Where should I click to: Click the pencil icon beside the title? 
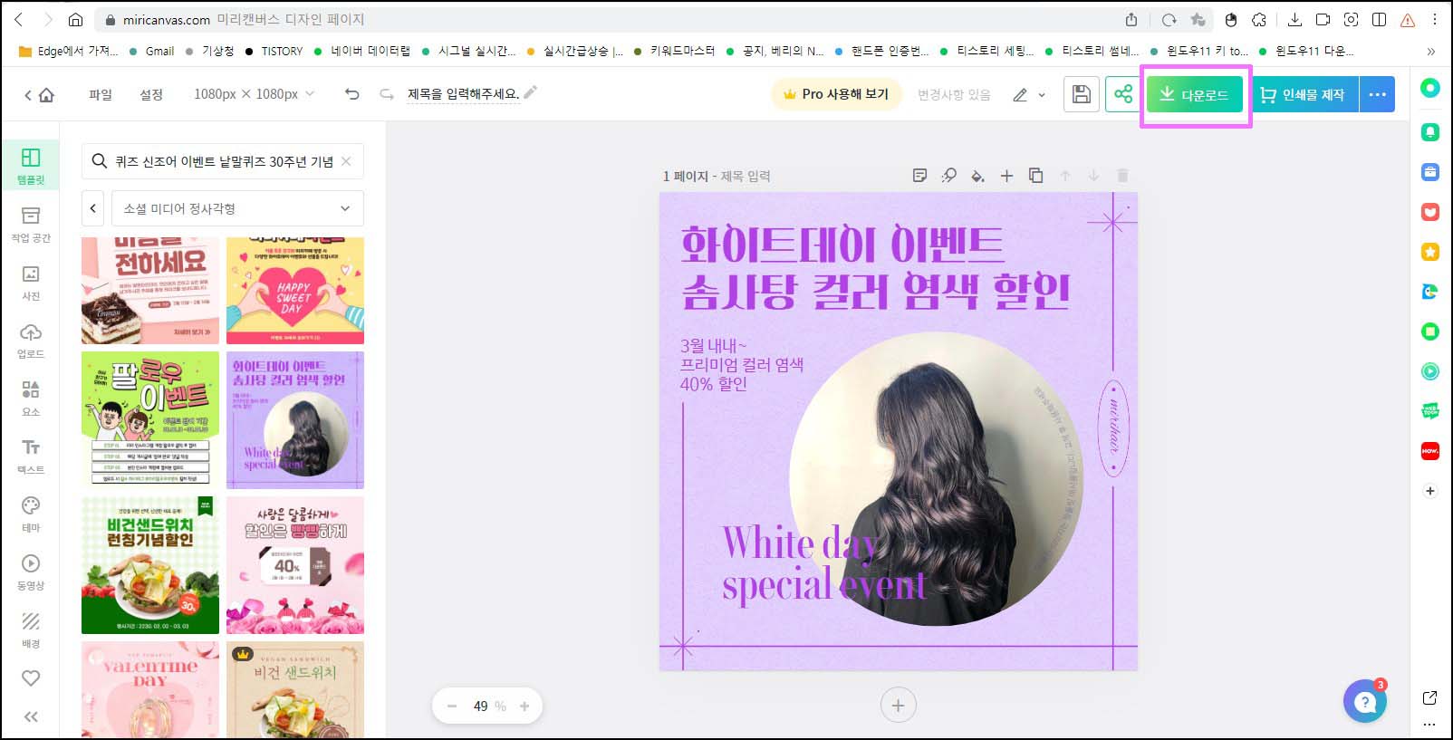coord(531,91)
